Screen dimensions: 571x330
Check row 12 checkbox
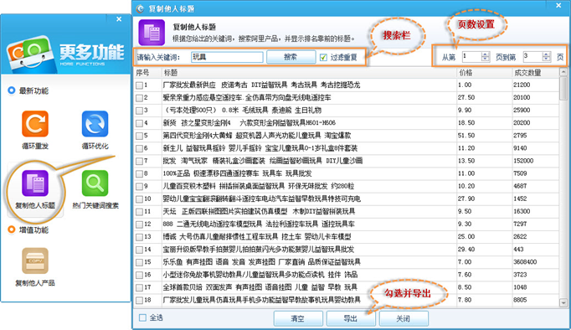(139, 224)
